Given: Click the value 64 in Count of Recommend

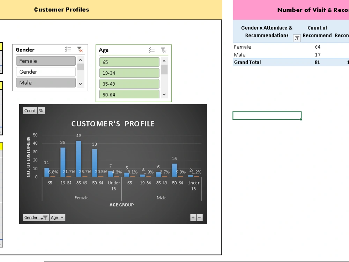Looking at the screenshot, I should click(x=318, y=47).
